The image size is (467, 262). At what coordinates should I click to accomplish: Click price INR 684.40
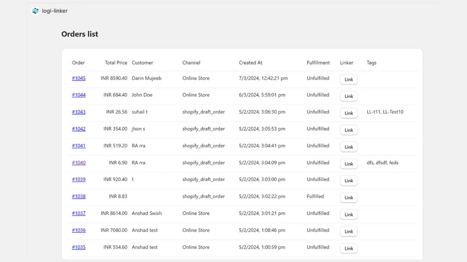(x=115, y=95)
